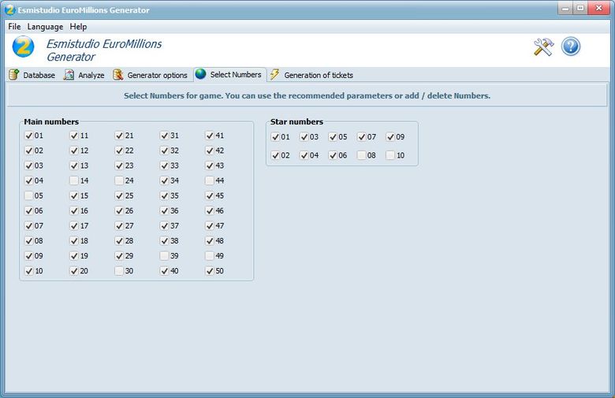
Task: Click the 'Esmistudio EuroMillions Generator' header title
Action: (x=104, y=50)
